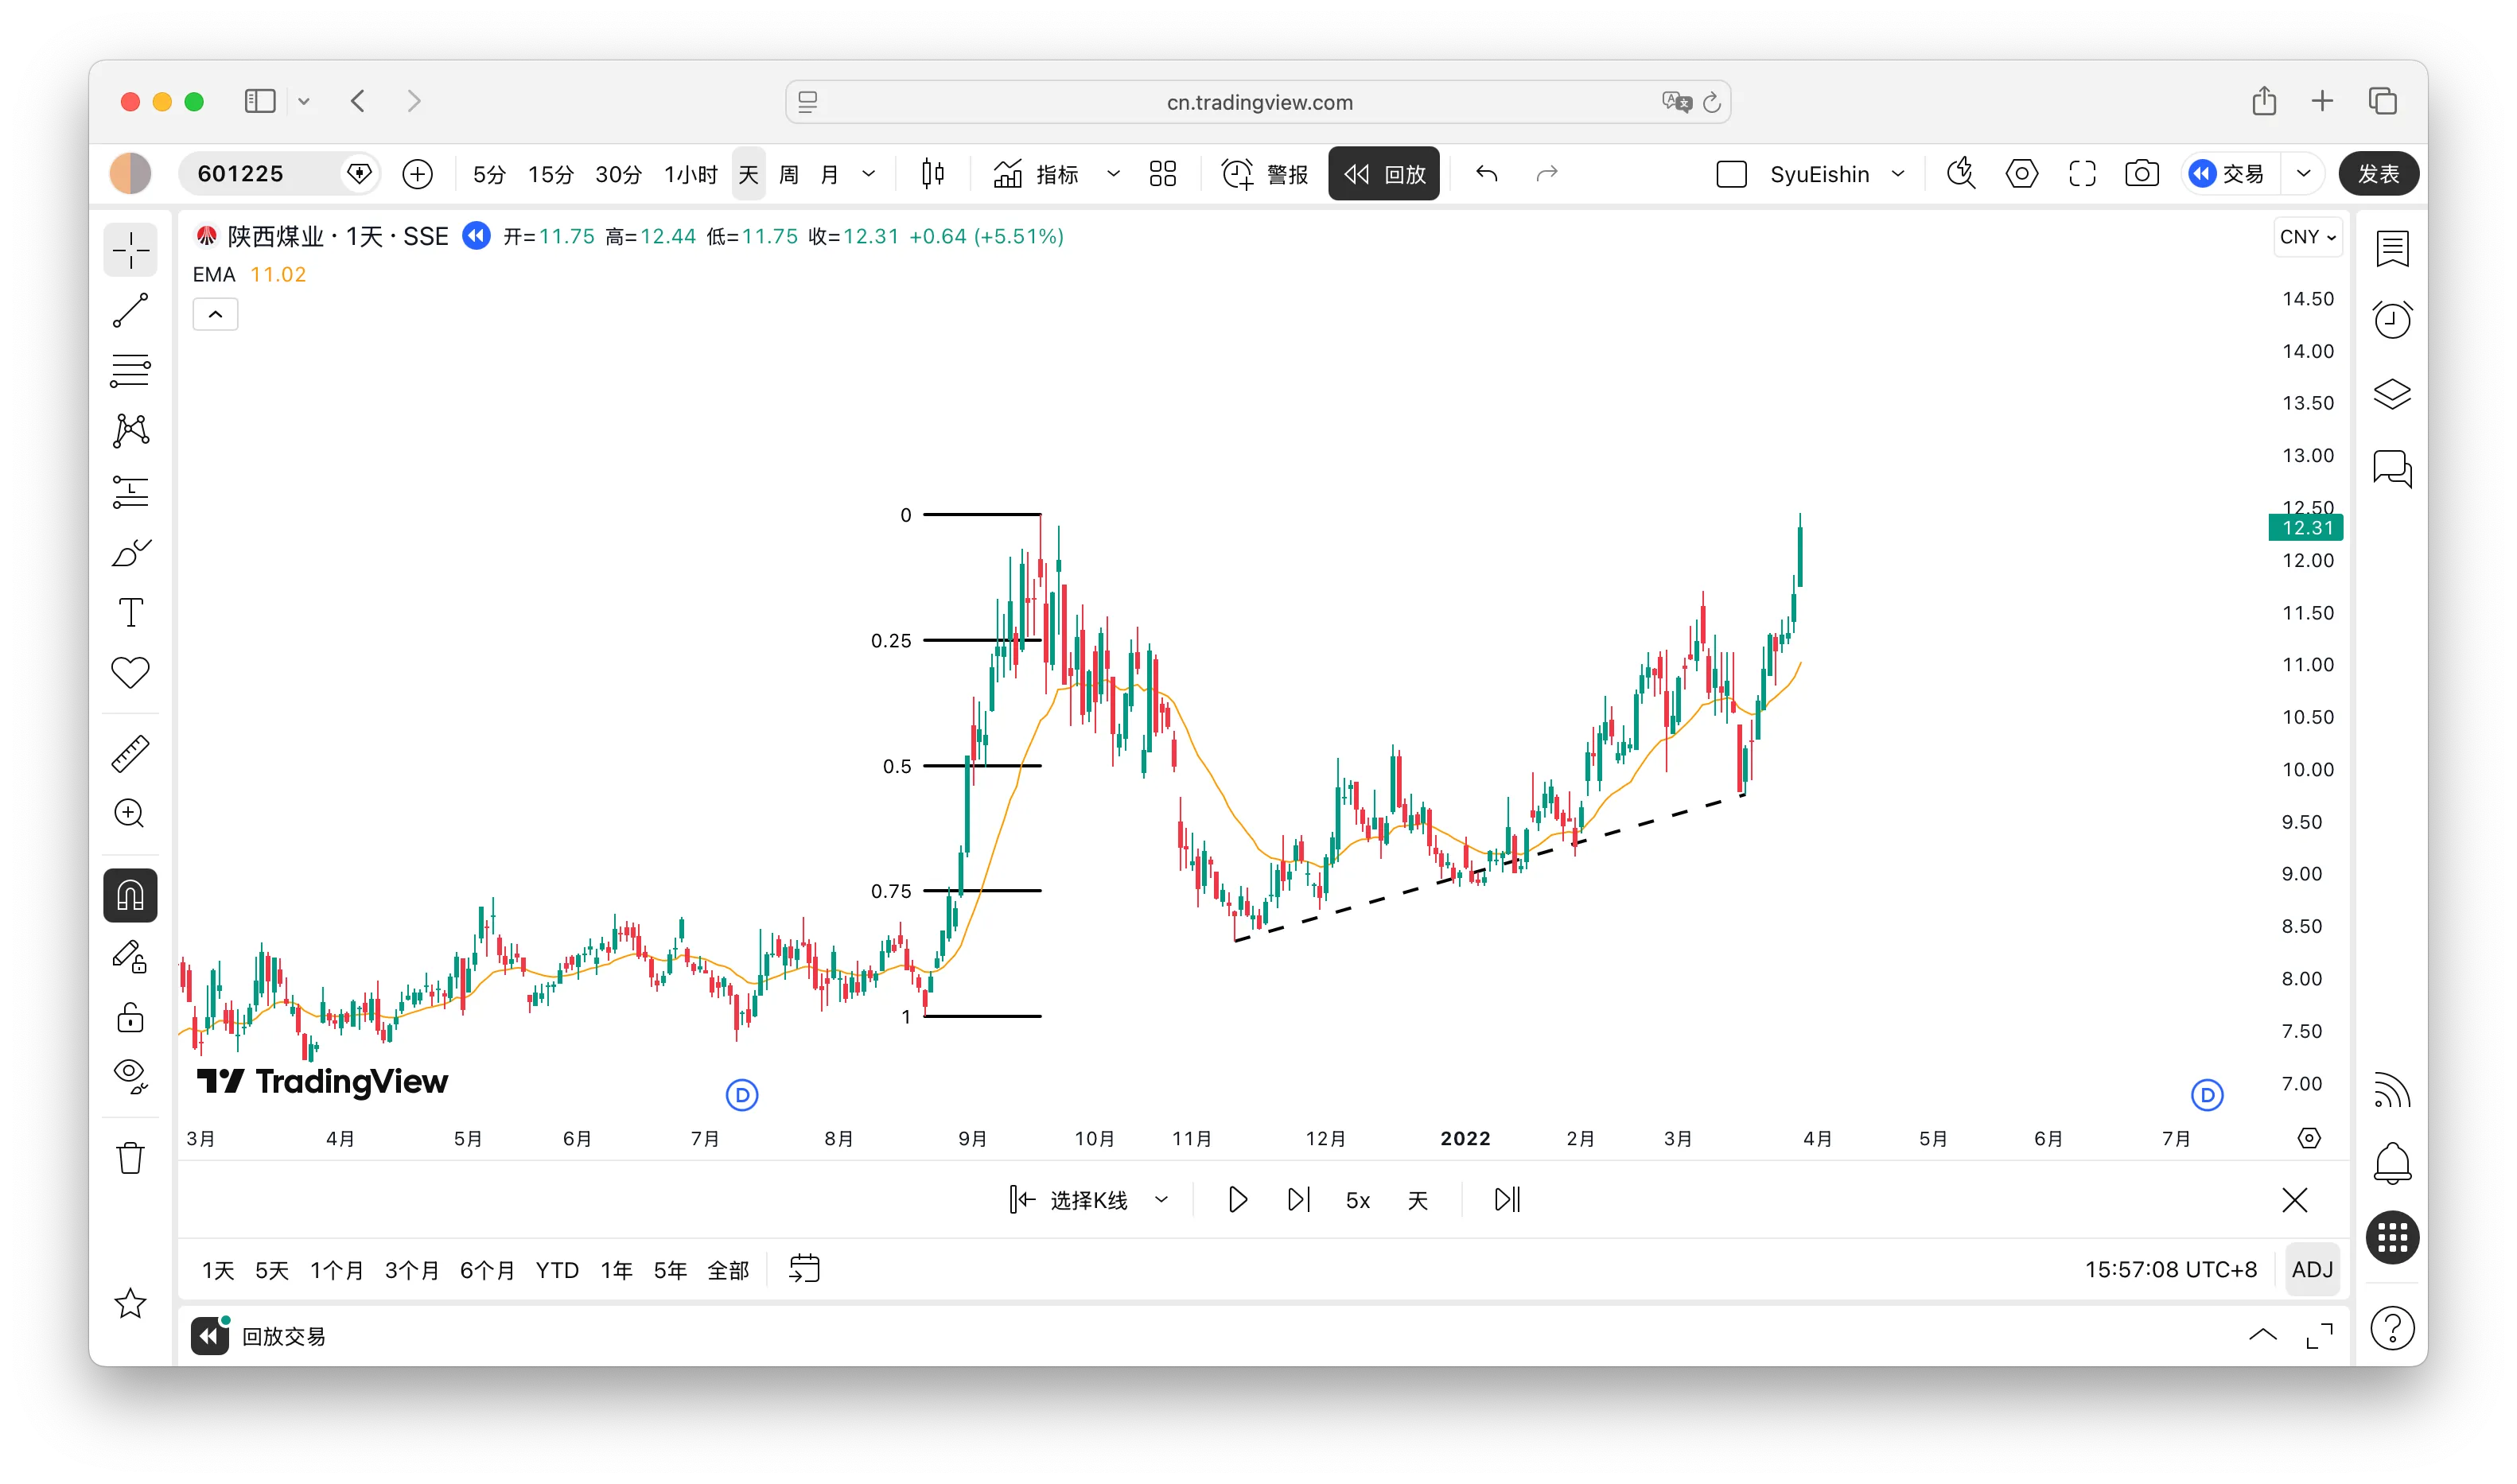
Task: Open the icons and favorites heart tool
Action: (x=130, y=672)
